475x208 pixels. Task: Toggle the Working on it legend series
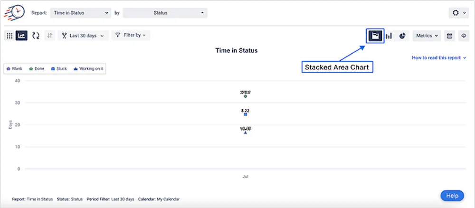coord(88,69)
